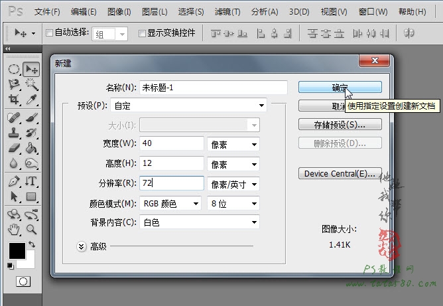
Task: Open the 图像(I) menu
Action: [x=119, y=12]
